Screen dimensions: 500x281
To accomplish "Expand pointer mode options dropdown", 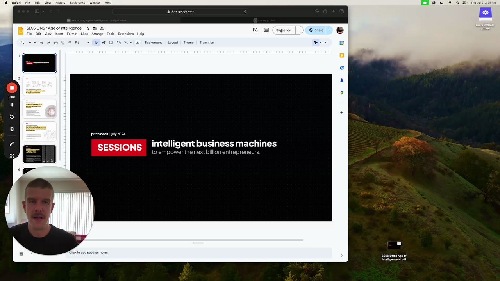I will 321,43.
